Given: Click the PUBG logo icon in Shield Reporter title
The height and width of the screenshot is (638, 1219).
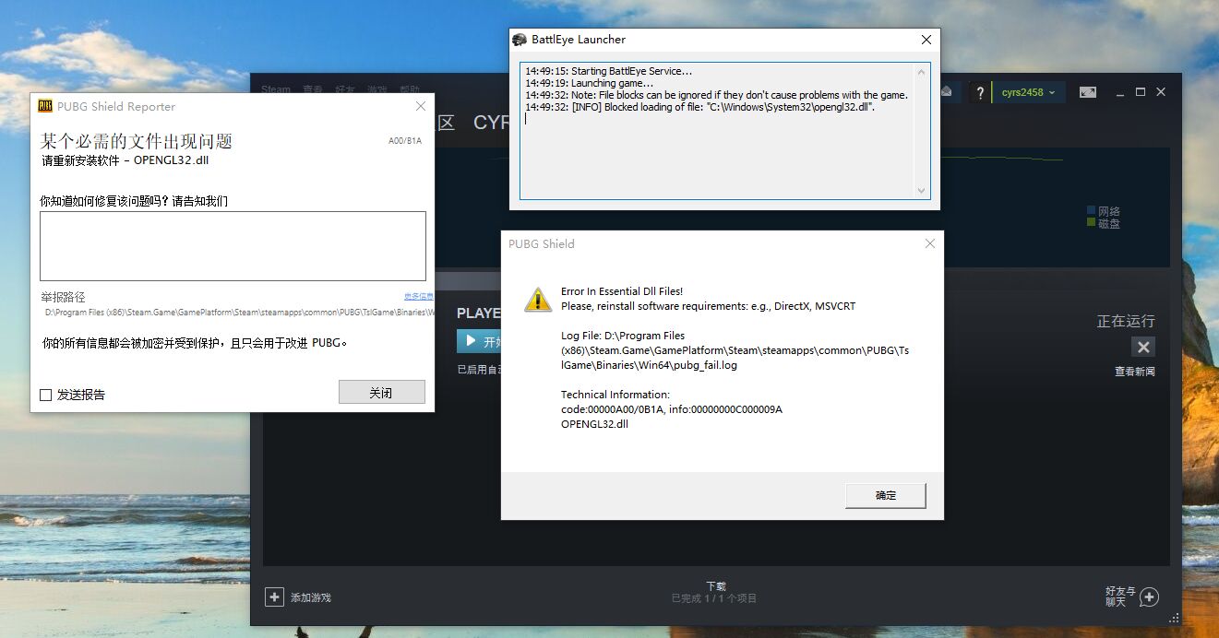Looking at the screenshot, I should [44, 106].
